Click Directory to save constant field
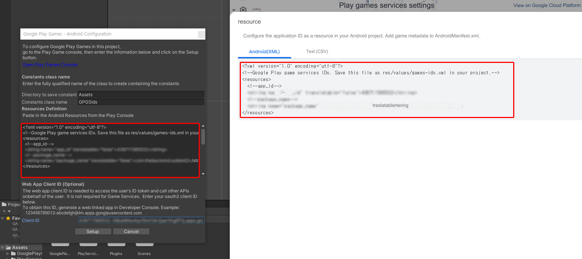The width and height of the screenshot is (582, 259). pyautogui.click(x=141, y=95)
